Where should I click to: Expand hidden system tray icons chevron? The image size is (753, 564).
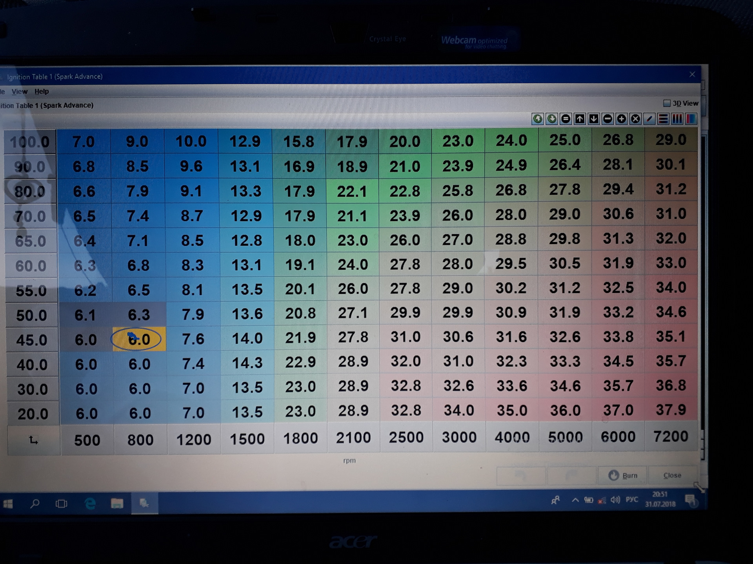tap(575, 500)
